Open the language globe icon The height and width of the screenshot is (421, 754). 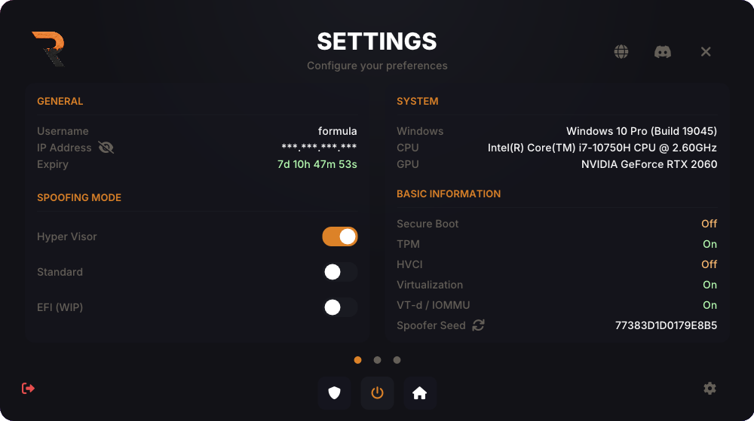click(x=621, y=52)
